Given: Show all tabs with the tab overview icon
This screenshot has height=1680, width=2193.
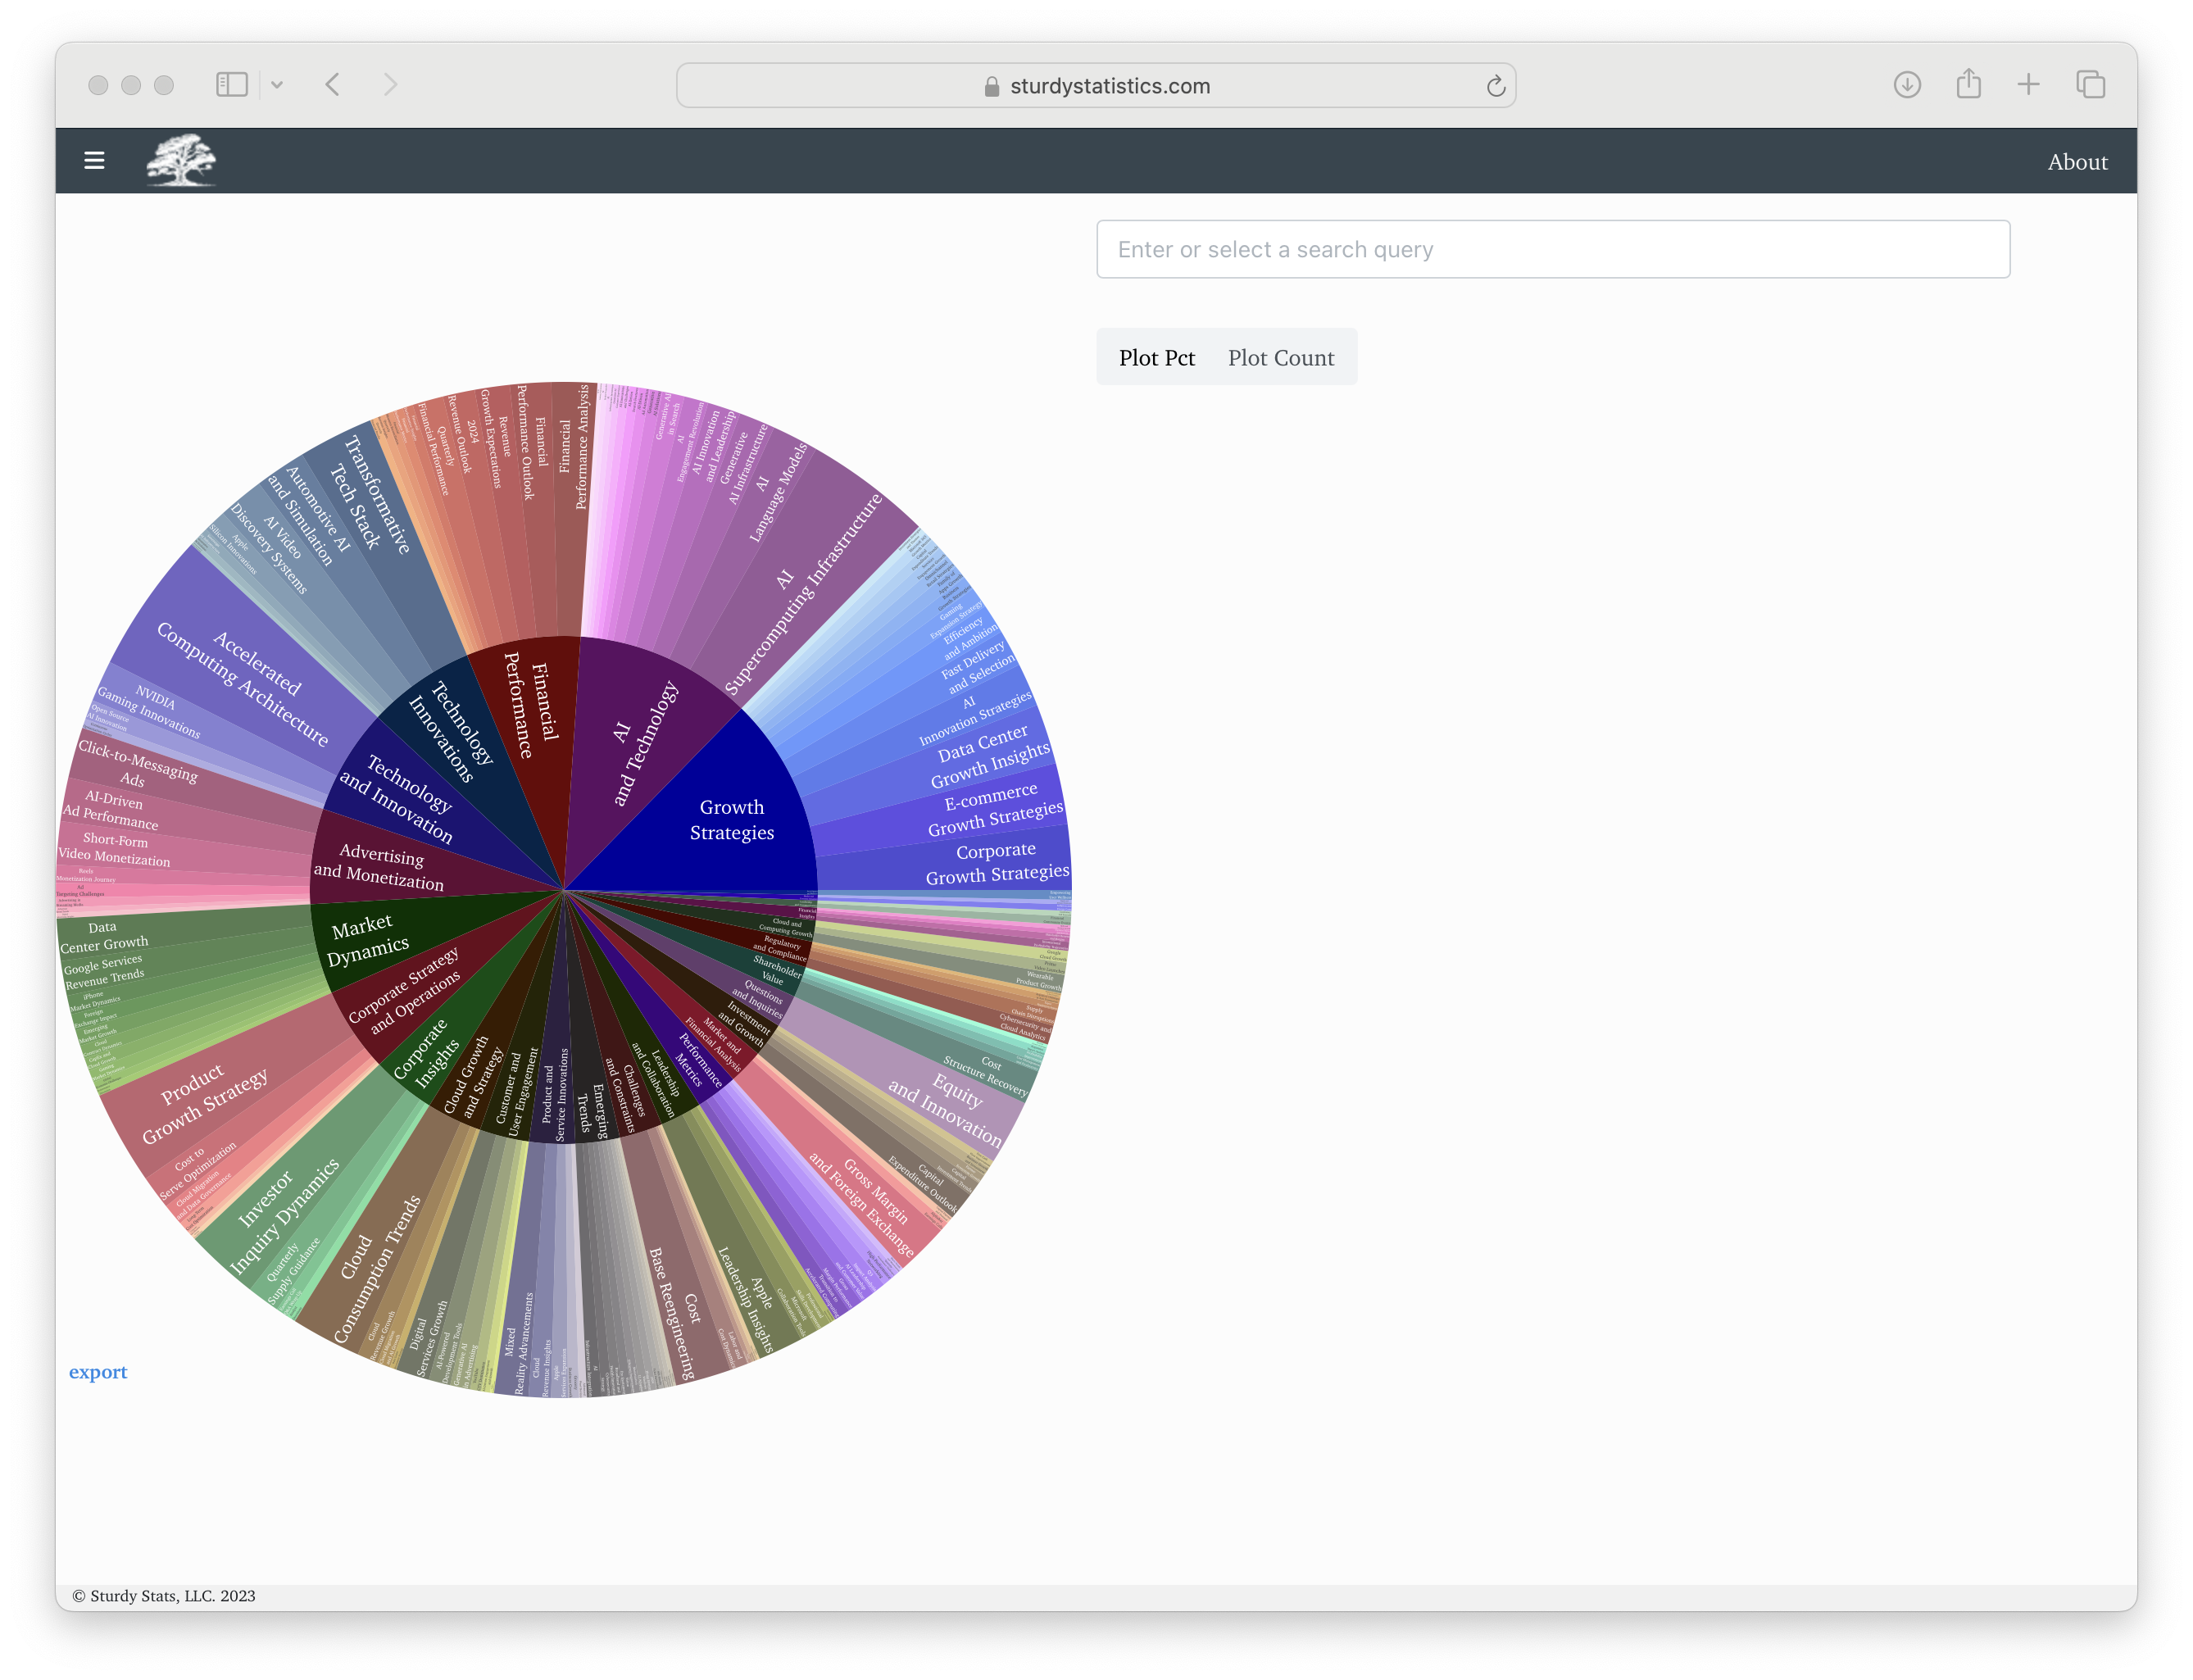Looking at the screenshot, I should click(2089, 85).
